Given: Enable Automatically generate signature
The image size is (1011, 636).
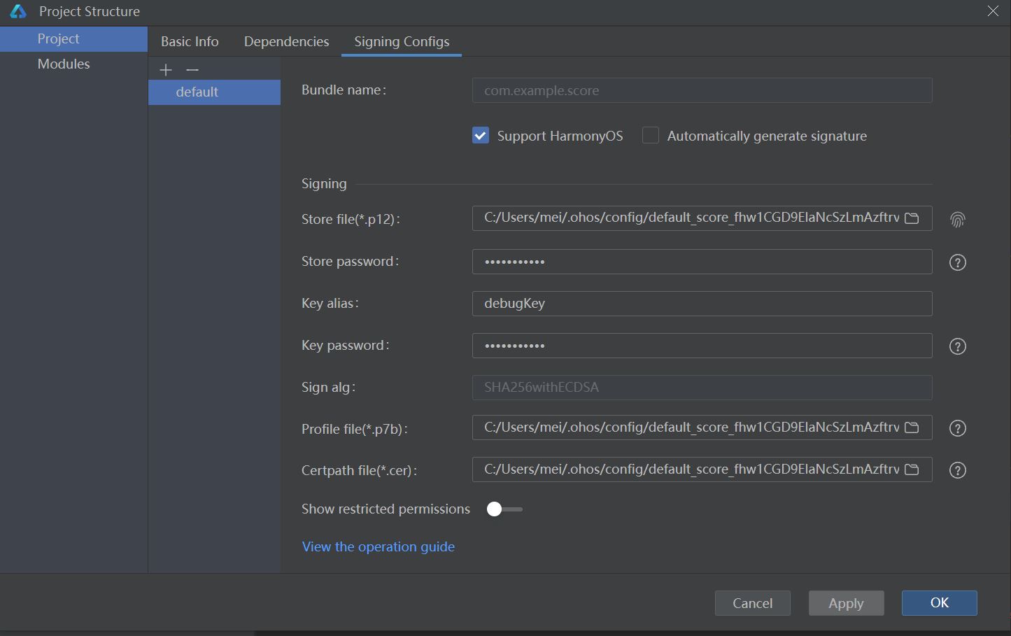Looking at the screenshot, I should click(651, 136).
